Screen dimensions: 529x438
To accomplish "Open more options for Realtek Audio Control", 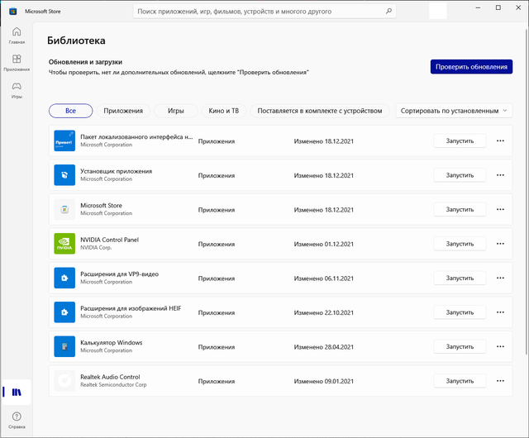I will click(500, 381).
